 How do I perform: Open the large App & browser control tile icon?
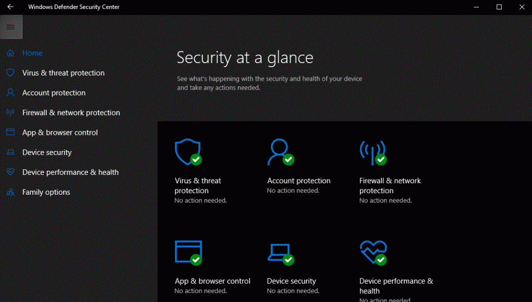pyautogui.click(x=188, y=253)
